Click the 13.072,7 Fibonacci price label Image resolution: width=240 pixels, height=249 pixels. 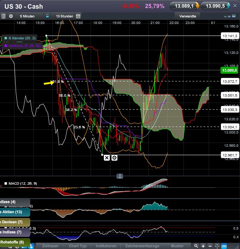click(x=230, y=81)
